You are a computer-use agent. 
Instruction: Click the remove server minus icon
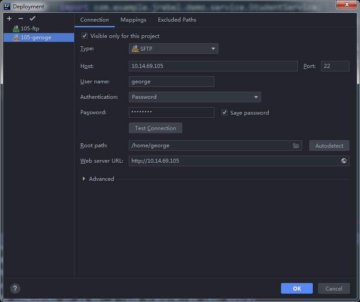pyautogui.click(x=21, y=19)
